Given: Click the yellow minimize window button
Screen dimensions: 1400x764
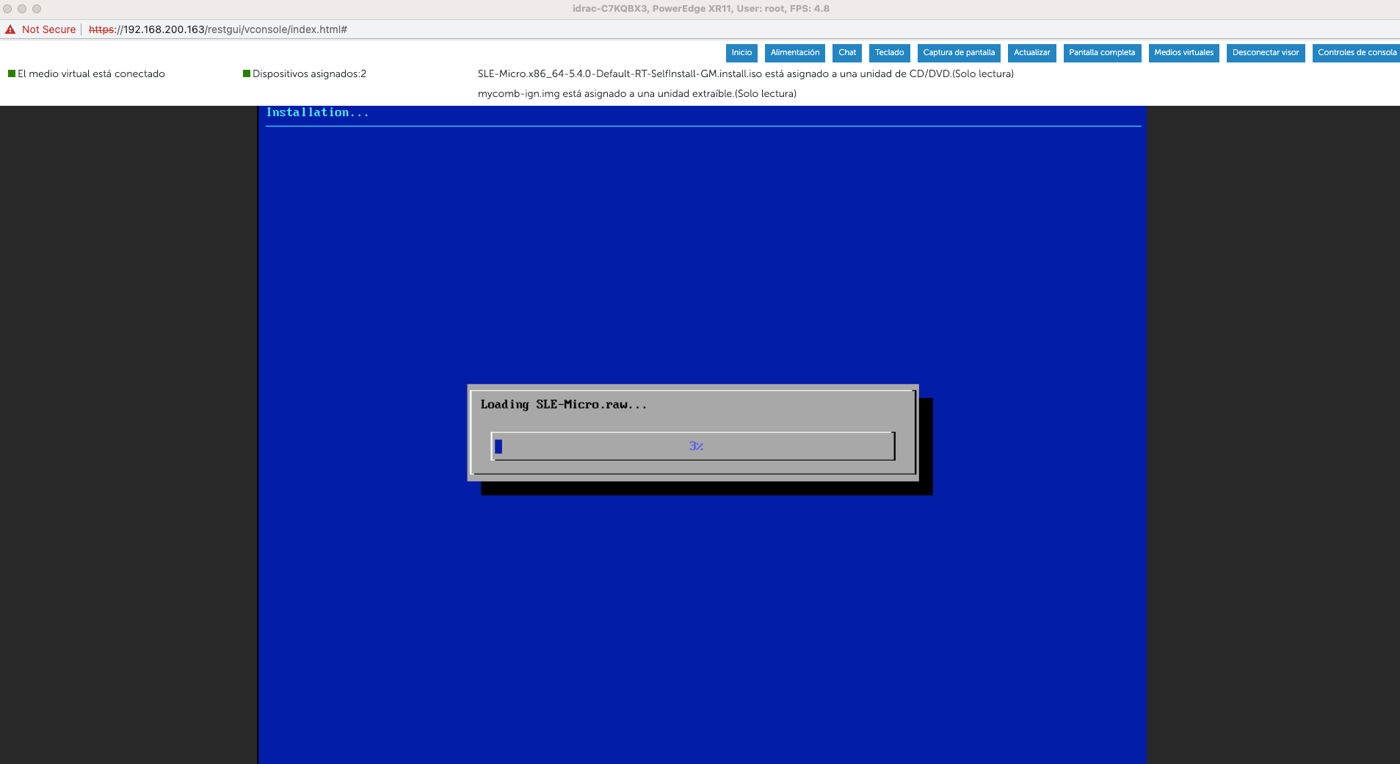Looking at the screenshot, I should pyautogui.click(x=22, y=9).
